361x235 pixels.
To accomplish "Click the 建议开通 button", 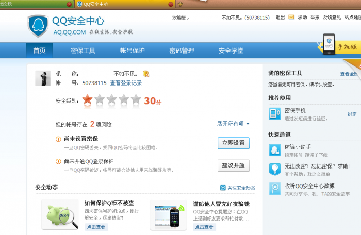I will pyautogui.click(x=234, y=165).
